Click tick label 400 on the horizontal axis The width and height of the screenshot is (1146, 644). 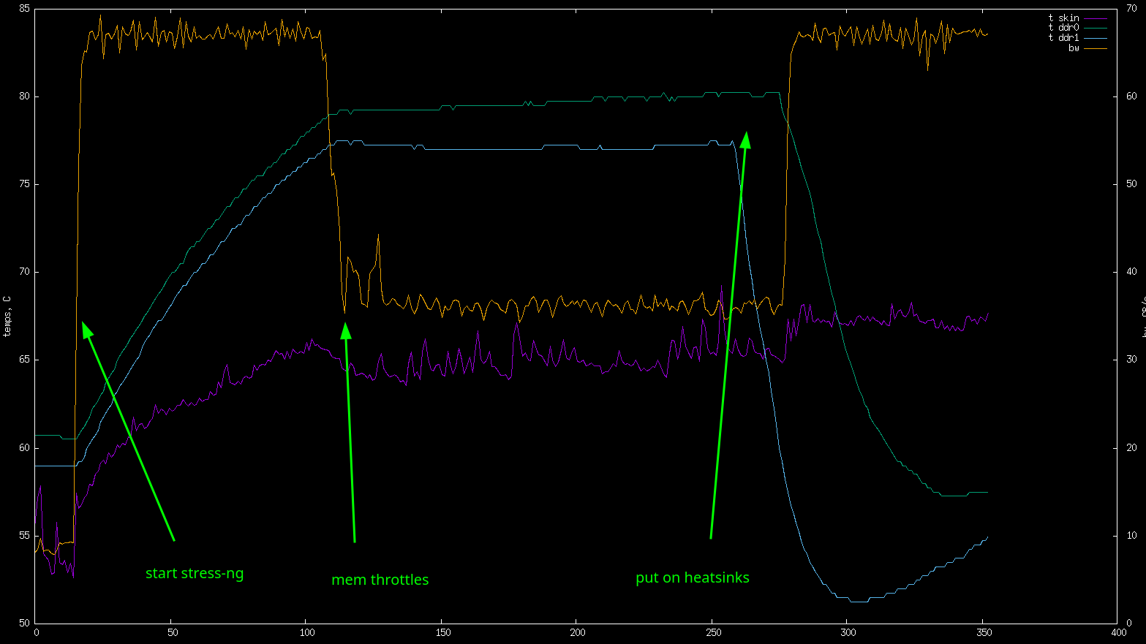point(1119,633)
